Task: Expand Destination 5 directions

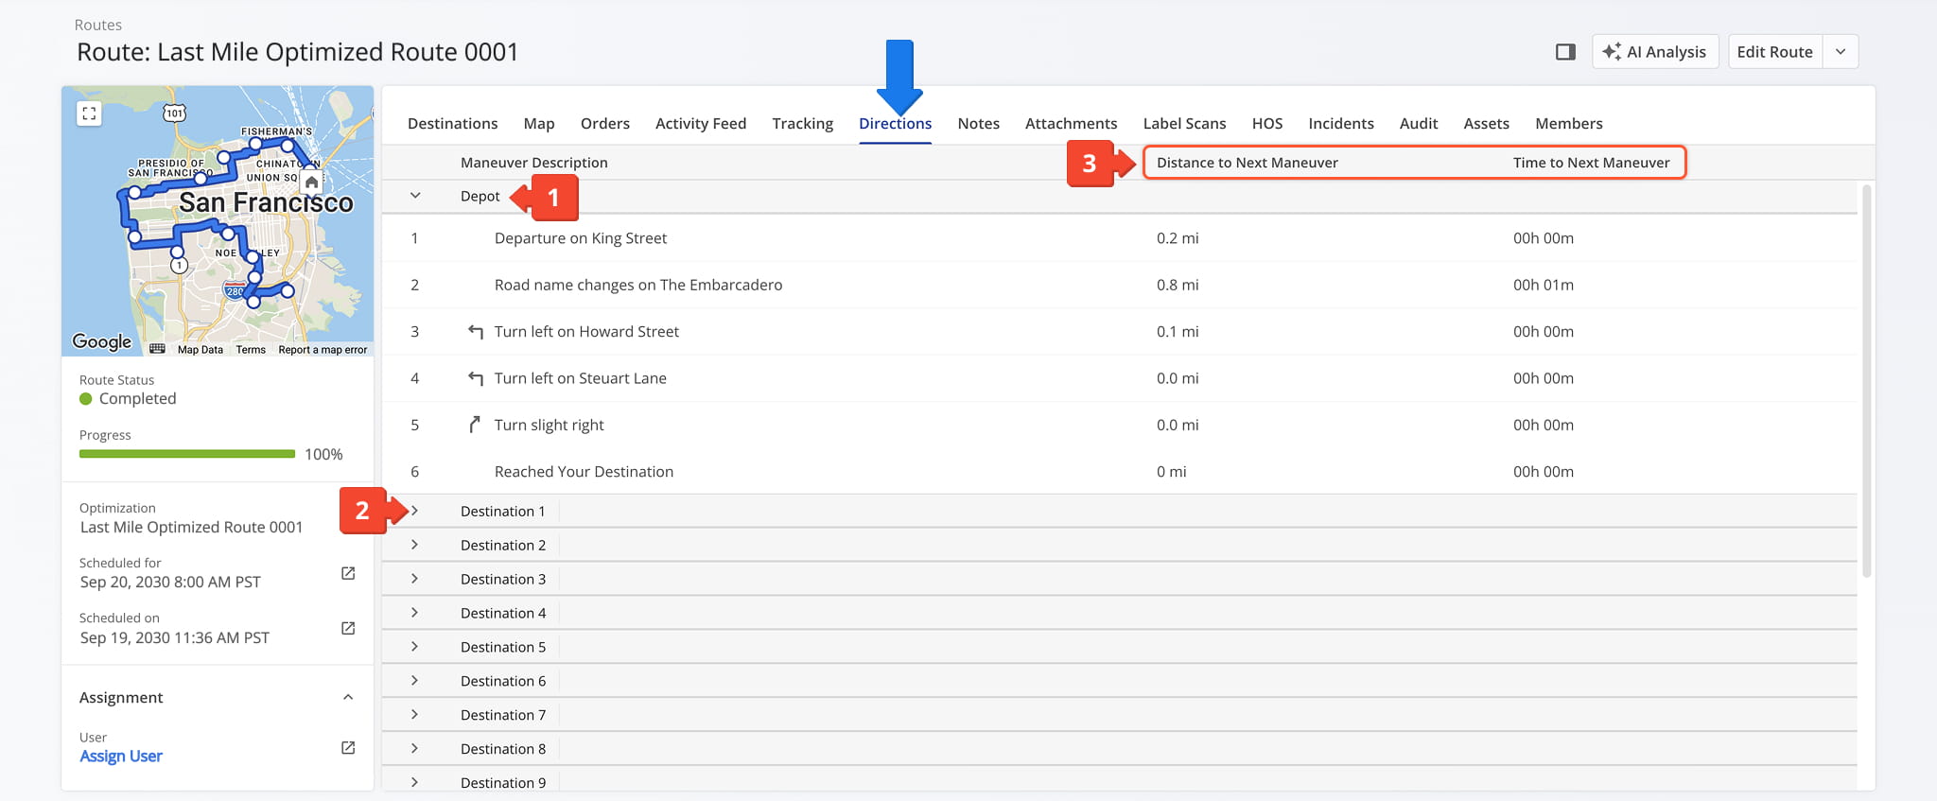Action: [x=414, y=647]
